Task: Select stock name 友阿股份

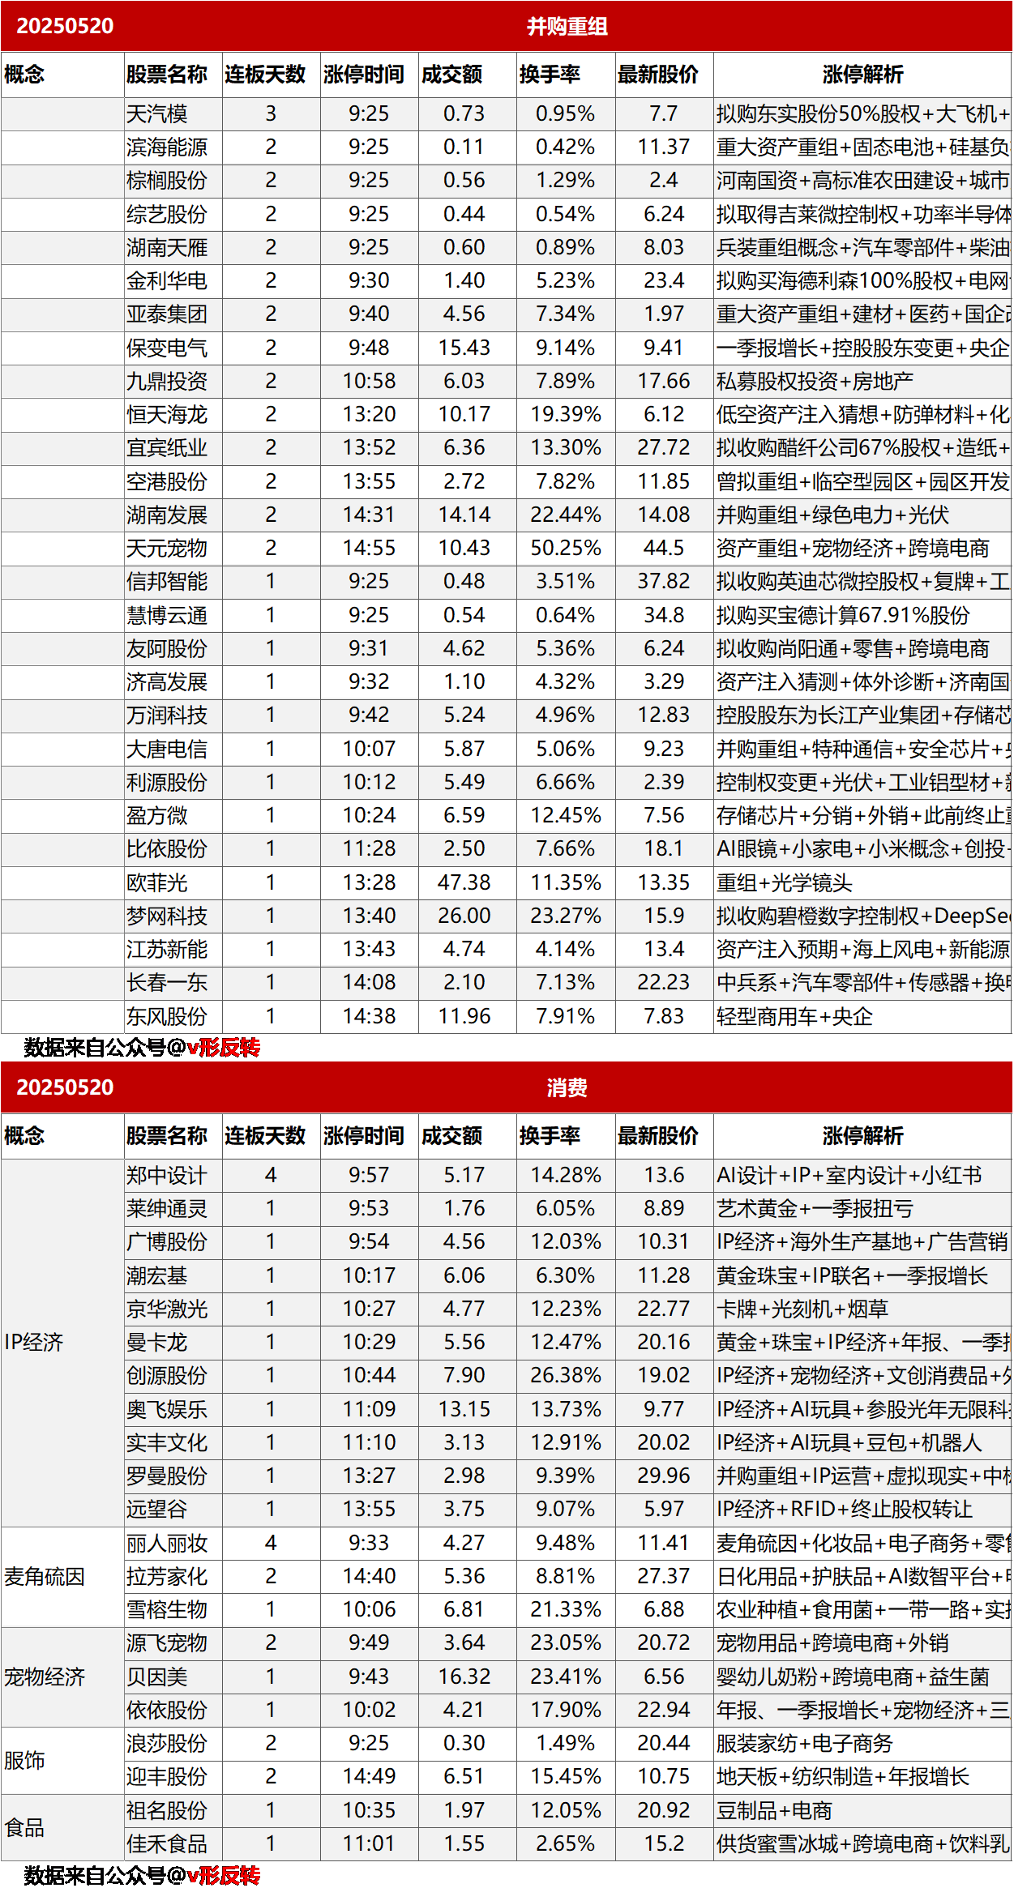Action: point(167,648)
